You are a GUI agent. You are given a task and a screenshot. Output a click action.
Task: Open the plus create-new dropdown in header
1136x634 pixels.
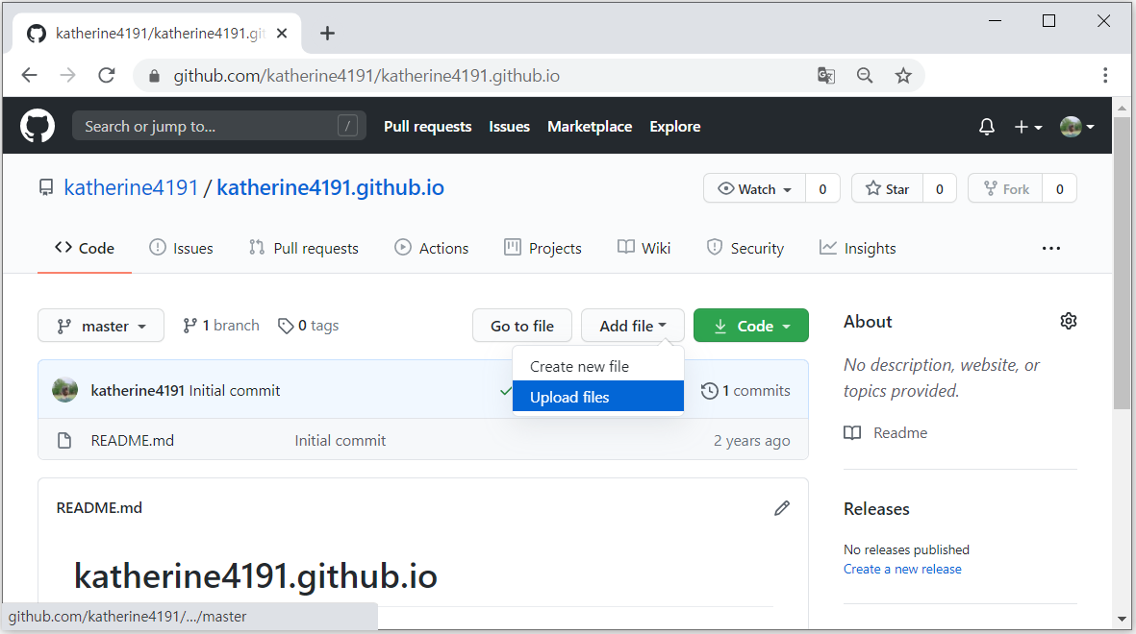(x=1027, y=127)
